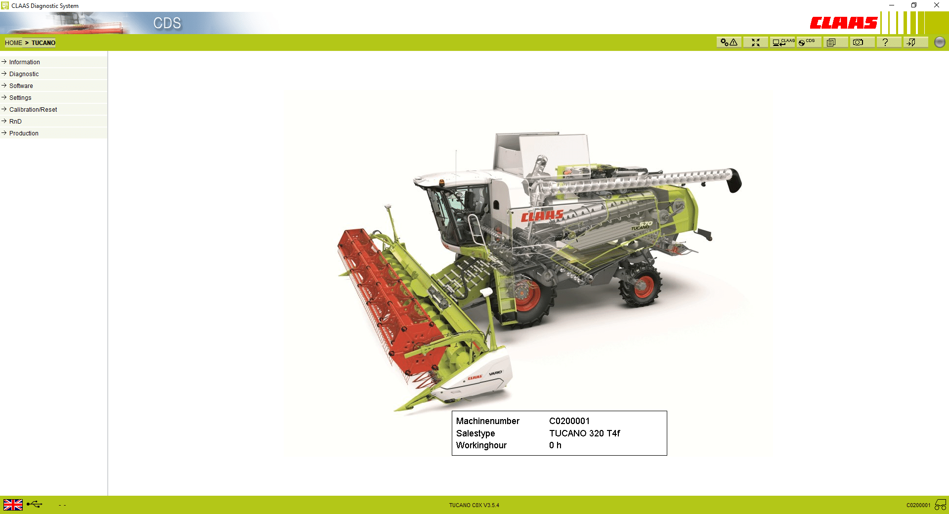Click the CLAAS computer connection icon
Screen dimensions: 949x514
(782, 43)
